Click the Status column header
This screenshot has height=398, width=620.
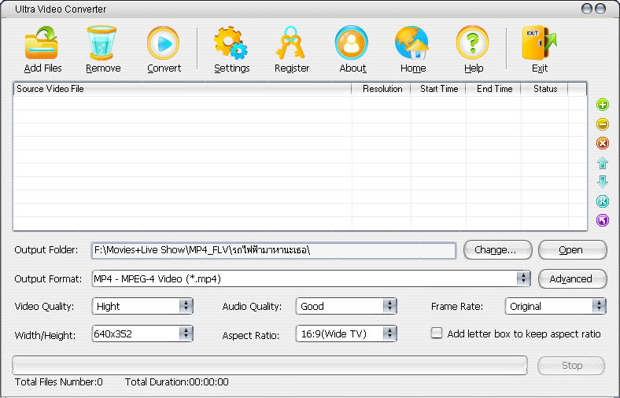click(x=544, y=89)
